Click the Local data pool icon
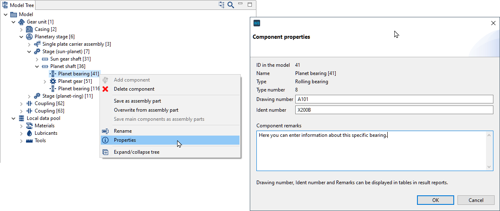The image size is (500, 211). (21, 118)
